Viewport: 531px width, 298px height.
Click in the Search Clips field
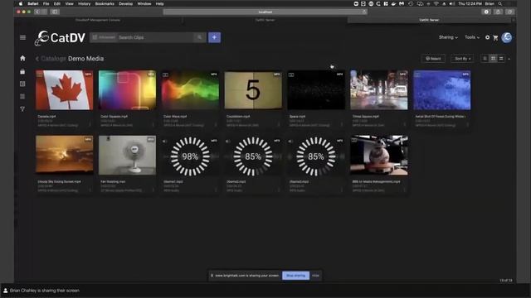pos(156,37)
